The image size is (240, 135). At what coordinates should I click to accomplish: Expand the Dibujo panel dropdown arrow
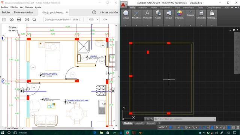click(x=126, y=25)
